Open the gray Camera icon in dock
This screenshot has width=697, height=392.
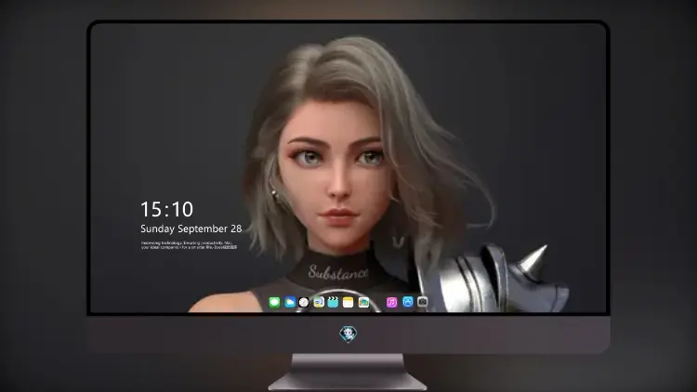422,302
